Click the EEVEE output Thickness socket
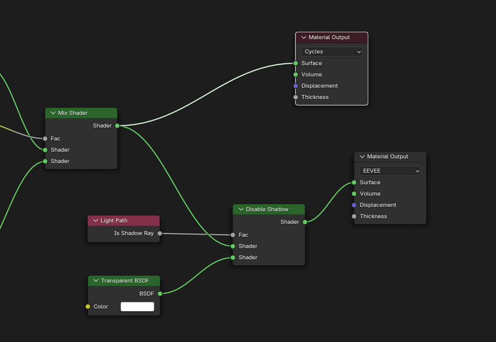Screen dimensions: 496x342 click(354, 216)
